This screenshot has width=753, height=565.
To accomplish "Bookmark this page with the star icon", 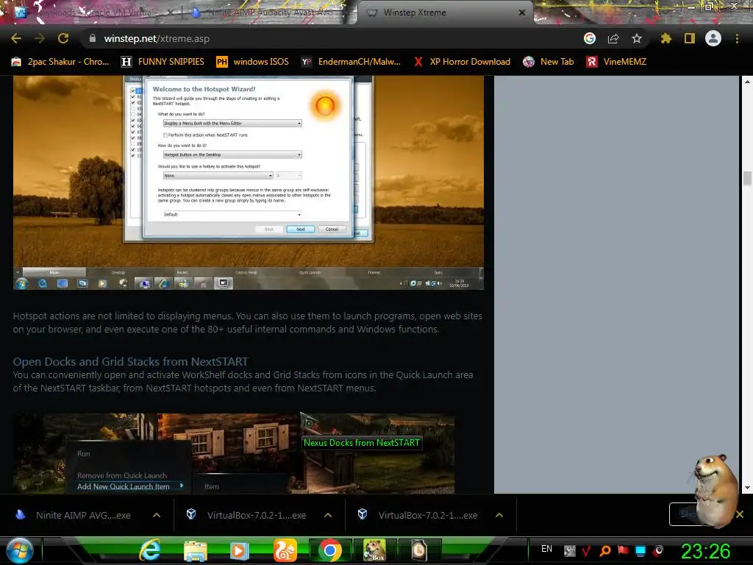I will coord(637,38).
